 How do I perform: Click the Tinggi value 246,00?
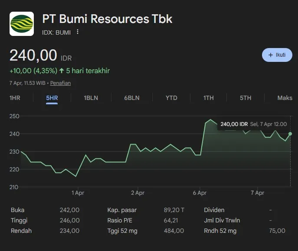69,220
